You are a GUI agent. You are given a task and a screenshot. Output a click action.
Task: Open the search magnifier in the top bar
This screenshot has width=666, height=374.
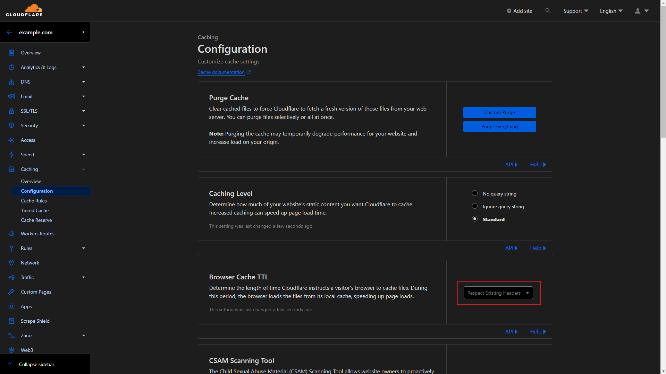548,11
